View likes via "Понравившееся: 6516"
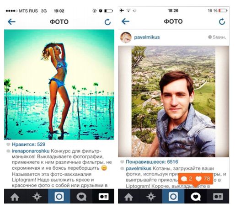The height and width of the screenshot is (209, 235). click(x=152, y=162)
